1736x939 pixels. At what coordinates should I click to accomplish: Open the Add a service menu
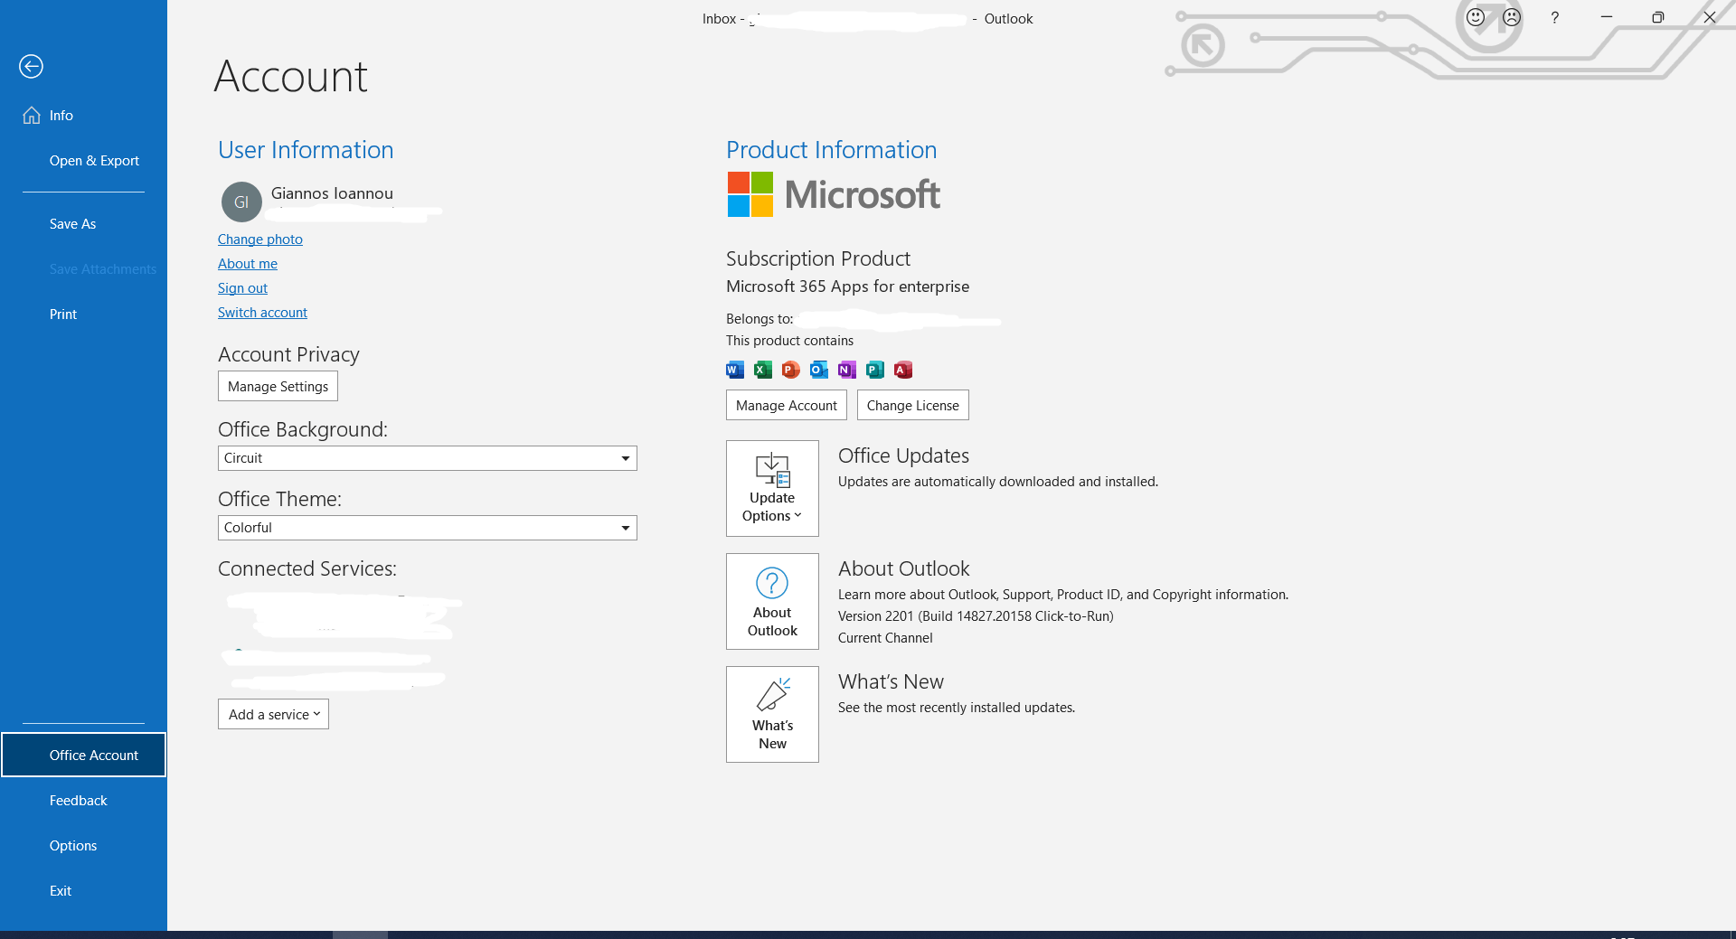pos(273,714)
